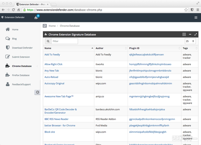Click the refresh icon beside breadcrumb
The image size is (201, 145).
tap(45, 26)
